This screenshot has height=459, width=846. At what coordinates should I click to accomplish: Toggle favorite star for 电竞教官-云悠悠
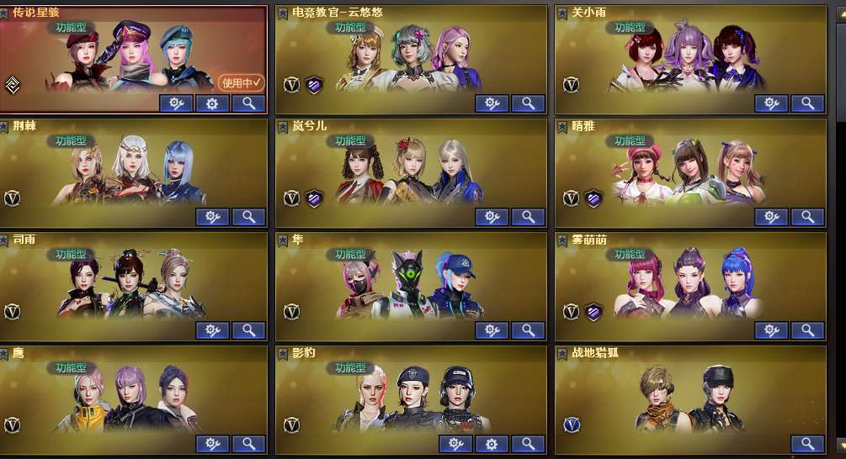click(x=283, y=13)
